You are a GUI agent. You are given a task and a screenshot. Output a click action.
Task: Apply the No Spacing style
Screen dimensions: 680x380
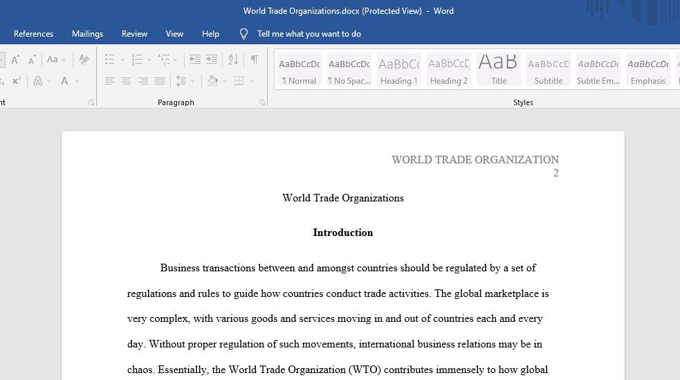[x=349, y=69]
